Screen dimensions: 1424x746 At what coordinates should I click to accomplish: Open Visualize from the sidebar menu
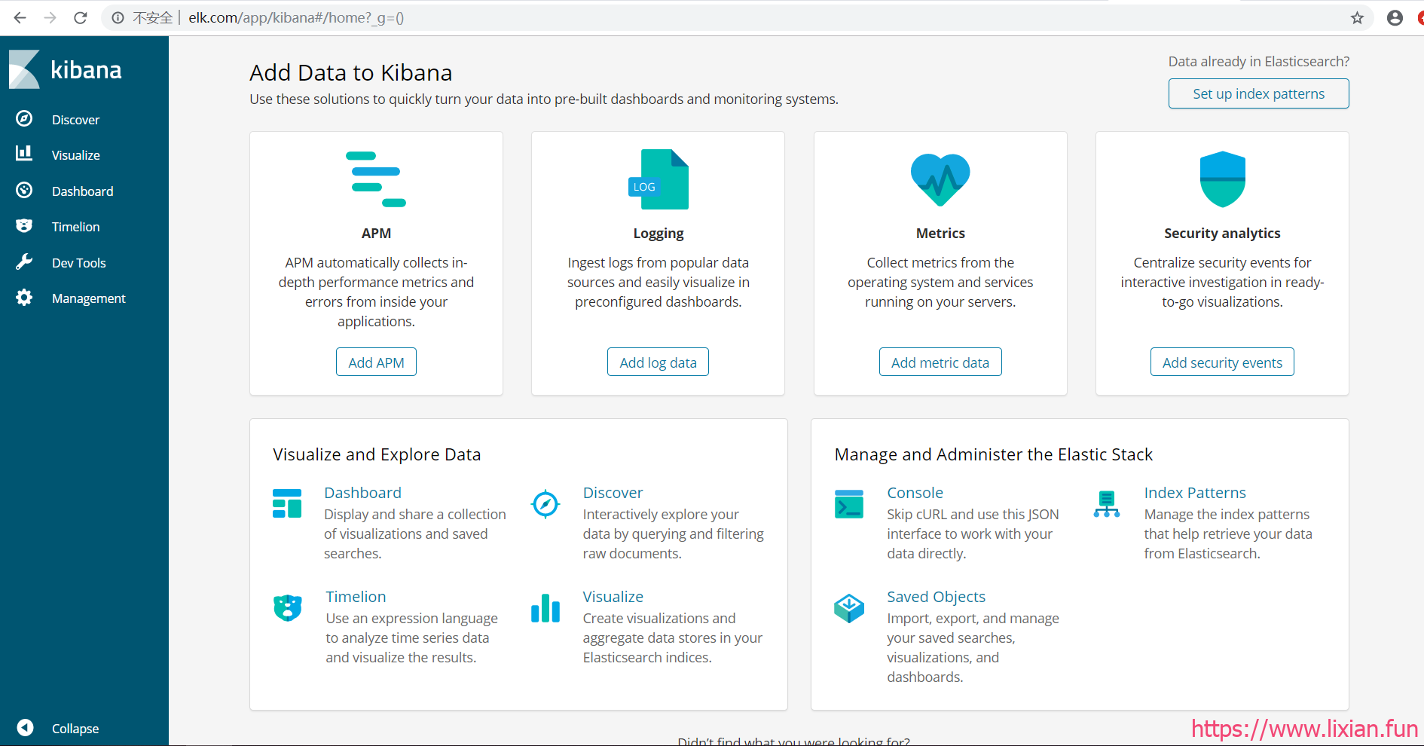pyautogui.click(x=76, y=155)
